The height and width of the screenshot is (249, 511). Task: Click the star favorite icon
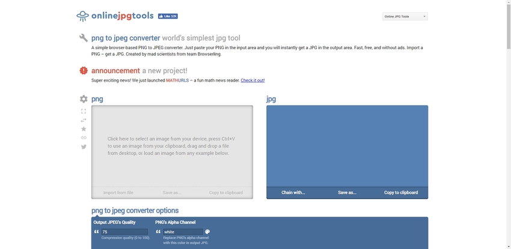pos(84,129)
